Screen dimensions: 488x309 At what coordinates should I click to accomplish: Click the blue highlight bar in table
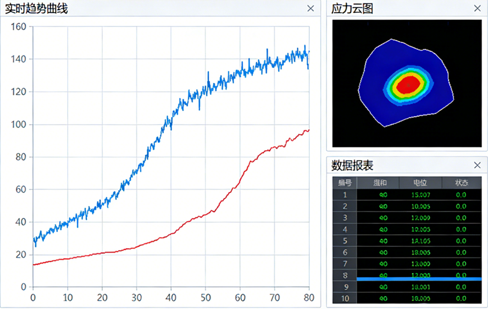click(x=419, y=279)
